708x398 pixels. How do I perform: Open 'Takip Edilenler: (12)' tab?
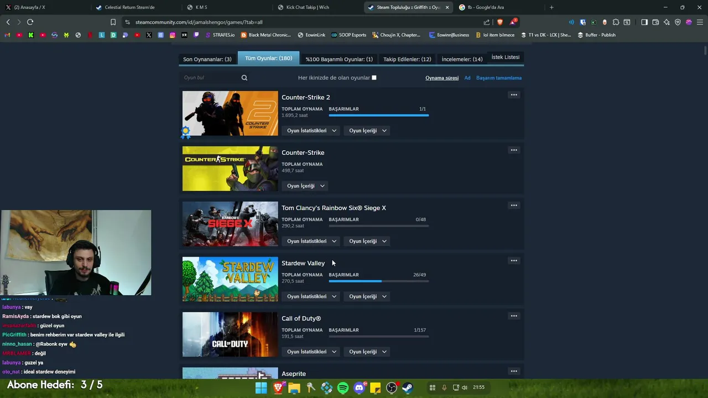[x=407, y=59]
